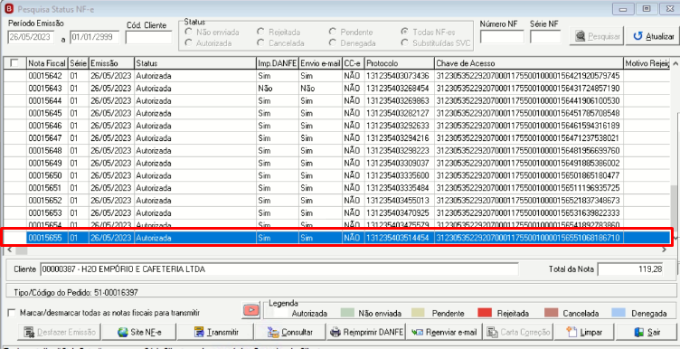Click the Cancelada legend swatch

point(552,313)
